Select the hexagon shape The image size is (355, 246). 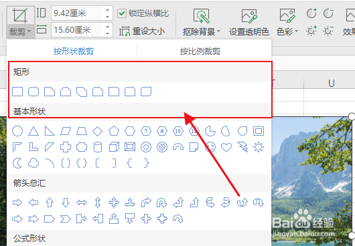130,131
